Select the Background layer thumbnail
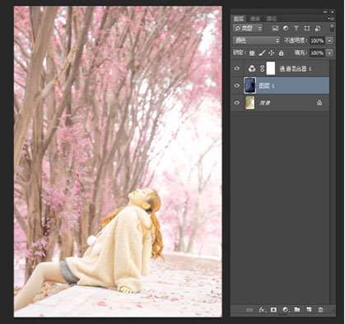This screenshot has height=324, width=345. coord(249,103)
